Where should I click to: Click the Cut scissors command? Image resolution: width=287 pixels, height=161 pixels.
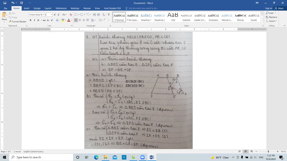pyautogui.click(x=12, y=13)
